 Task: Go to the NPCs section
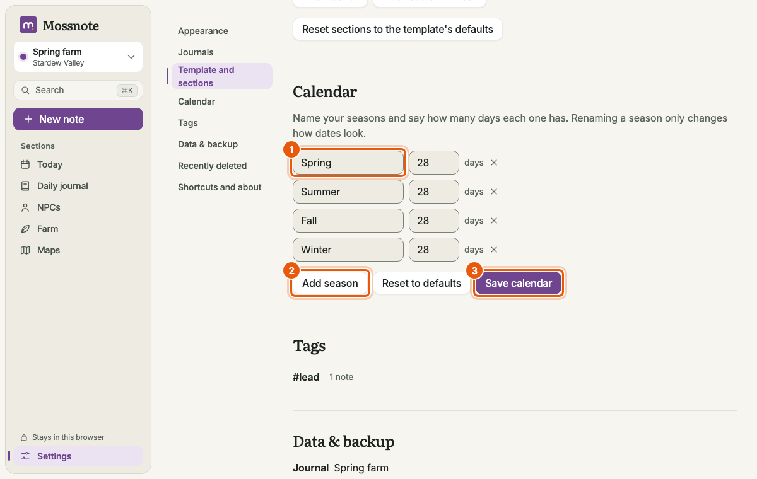pos(78,207)
